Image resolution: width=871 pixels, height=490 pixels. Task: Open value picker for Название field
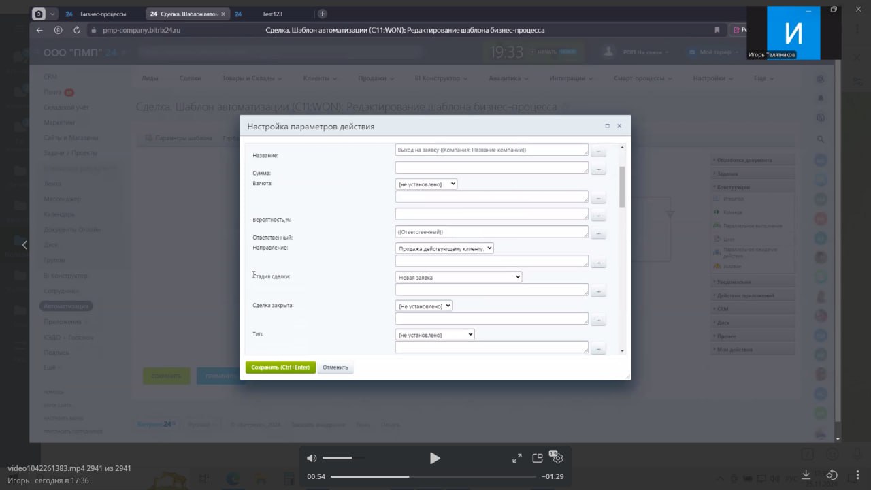pyautogui.click(x=598, y=150)
